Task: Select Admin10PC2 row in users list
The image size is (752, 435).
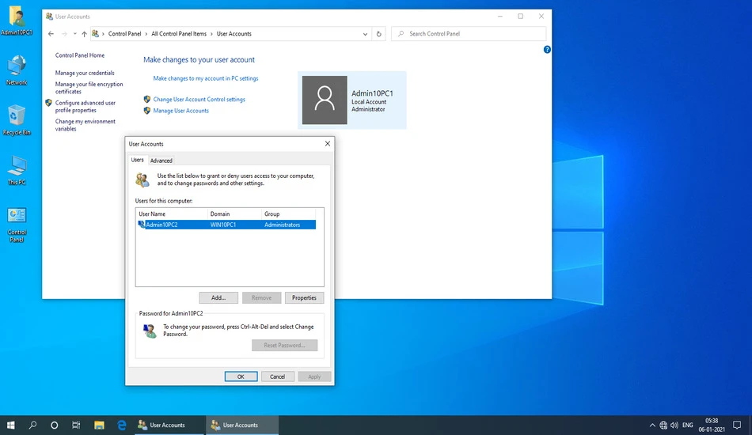Action: pos(226,225)
